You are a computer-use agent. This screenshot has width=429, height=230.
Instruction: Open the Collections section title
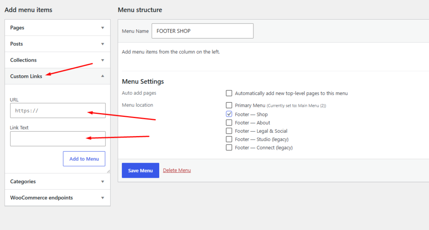click(x=23, y=60)
